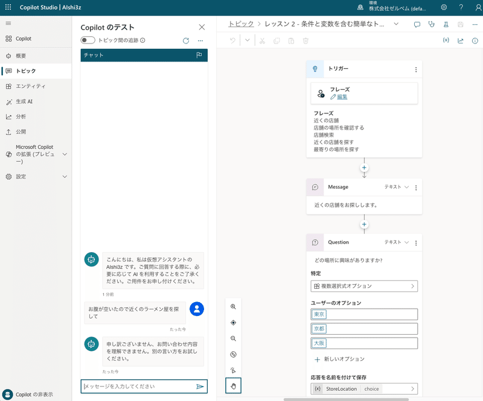Open undo history dropdown arrow

(x=248, y=40)
